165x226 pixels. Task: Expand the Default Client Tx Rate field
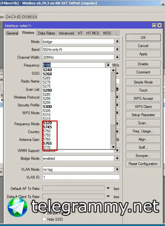[x=108, y=196]
